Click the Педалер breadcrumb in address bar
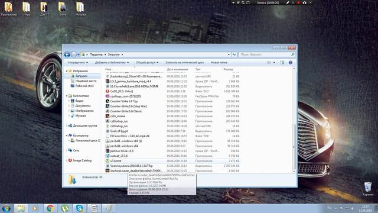This screenshot has width=378, height=213. tap(96, 54)
